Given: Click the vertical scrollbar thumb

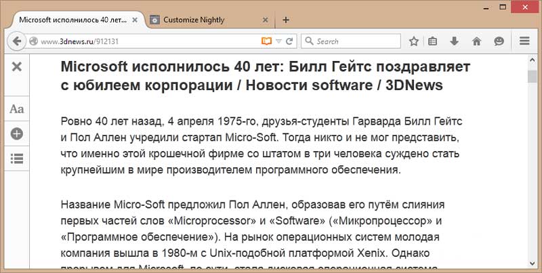Looking at the screenshot, I should 533,76.
